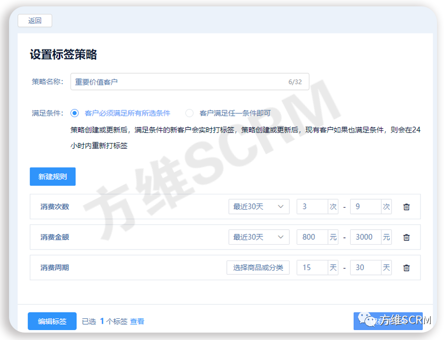Click minimum 消费周期 field showing 15
Viewport: 446px width, 340px height.
tap(312, 268)
